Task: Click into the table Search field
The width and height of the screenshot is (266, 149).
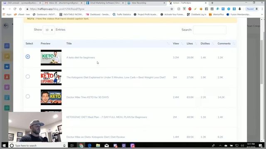Action: (x=209, y=30)
